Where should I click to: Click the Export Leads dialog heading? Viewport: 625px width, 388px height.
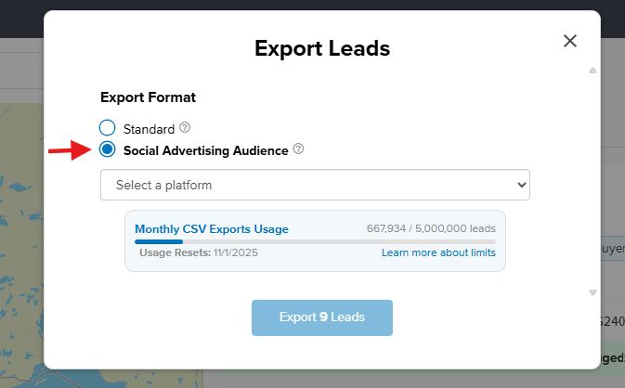322,48
